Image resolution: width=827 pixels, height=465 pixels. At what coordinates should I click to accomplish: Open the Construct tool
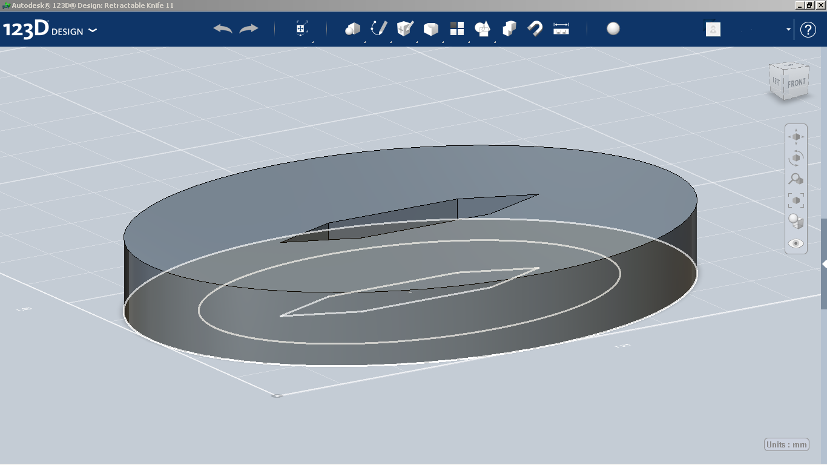[405, 29]
